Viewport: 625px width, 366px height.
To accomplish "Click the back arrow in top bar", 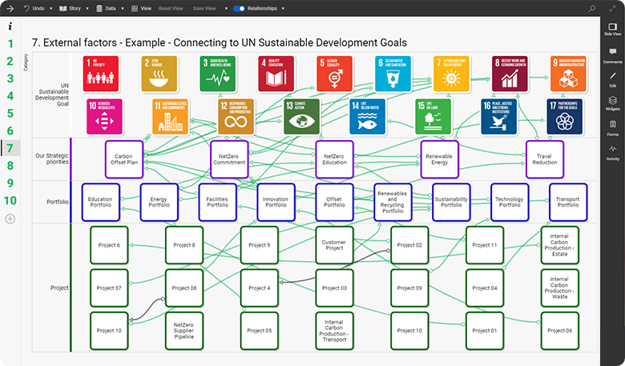I will click(x=10, y=8).
